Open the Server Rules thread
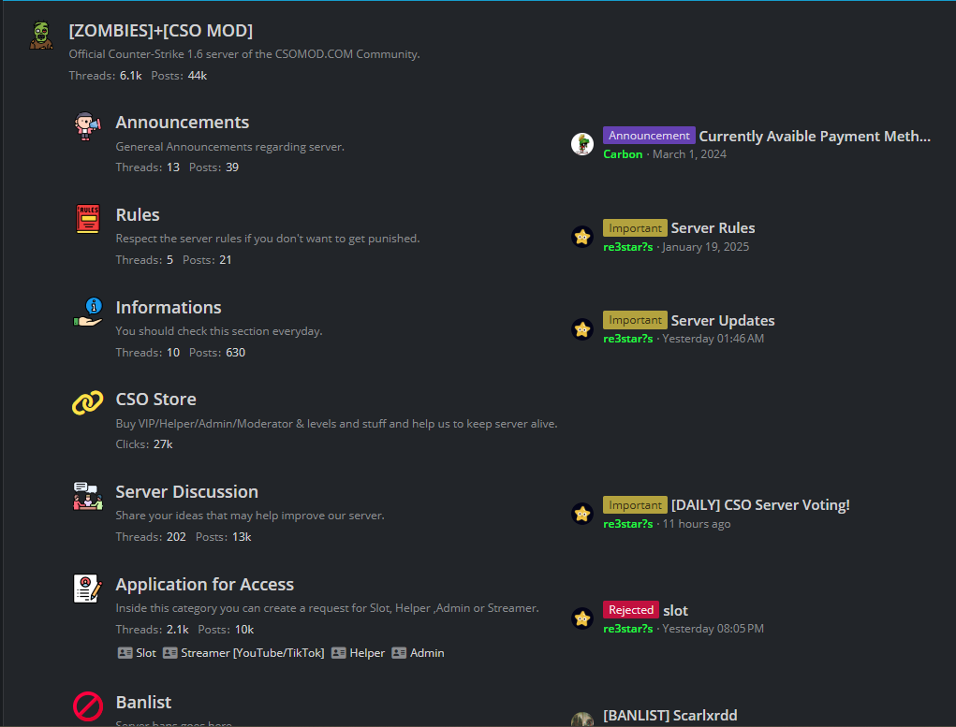The width and height of the screenshot is (956, 727). (713, 228)
